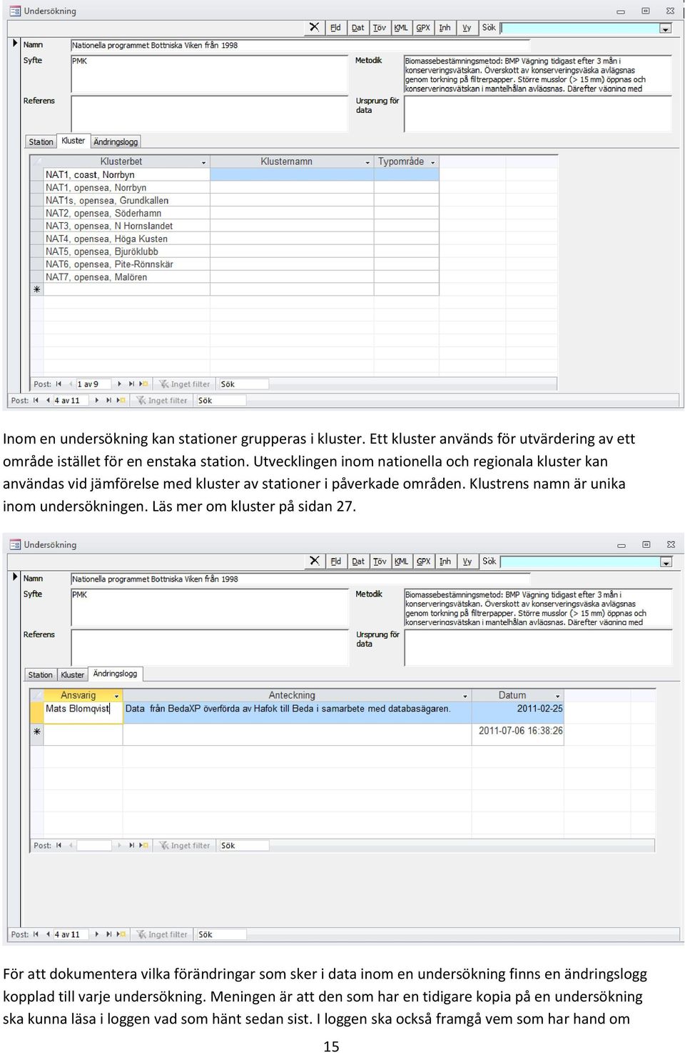Open the Klusterbet column filter dropdown
This screenshot has height=1053, width=685.
pos(204,162)
